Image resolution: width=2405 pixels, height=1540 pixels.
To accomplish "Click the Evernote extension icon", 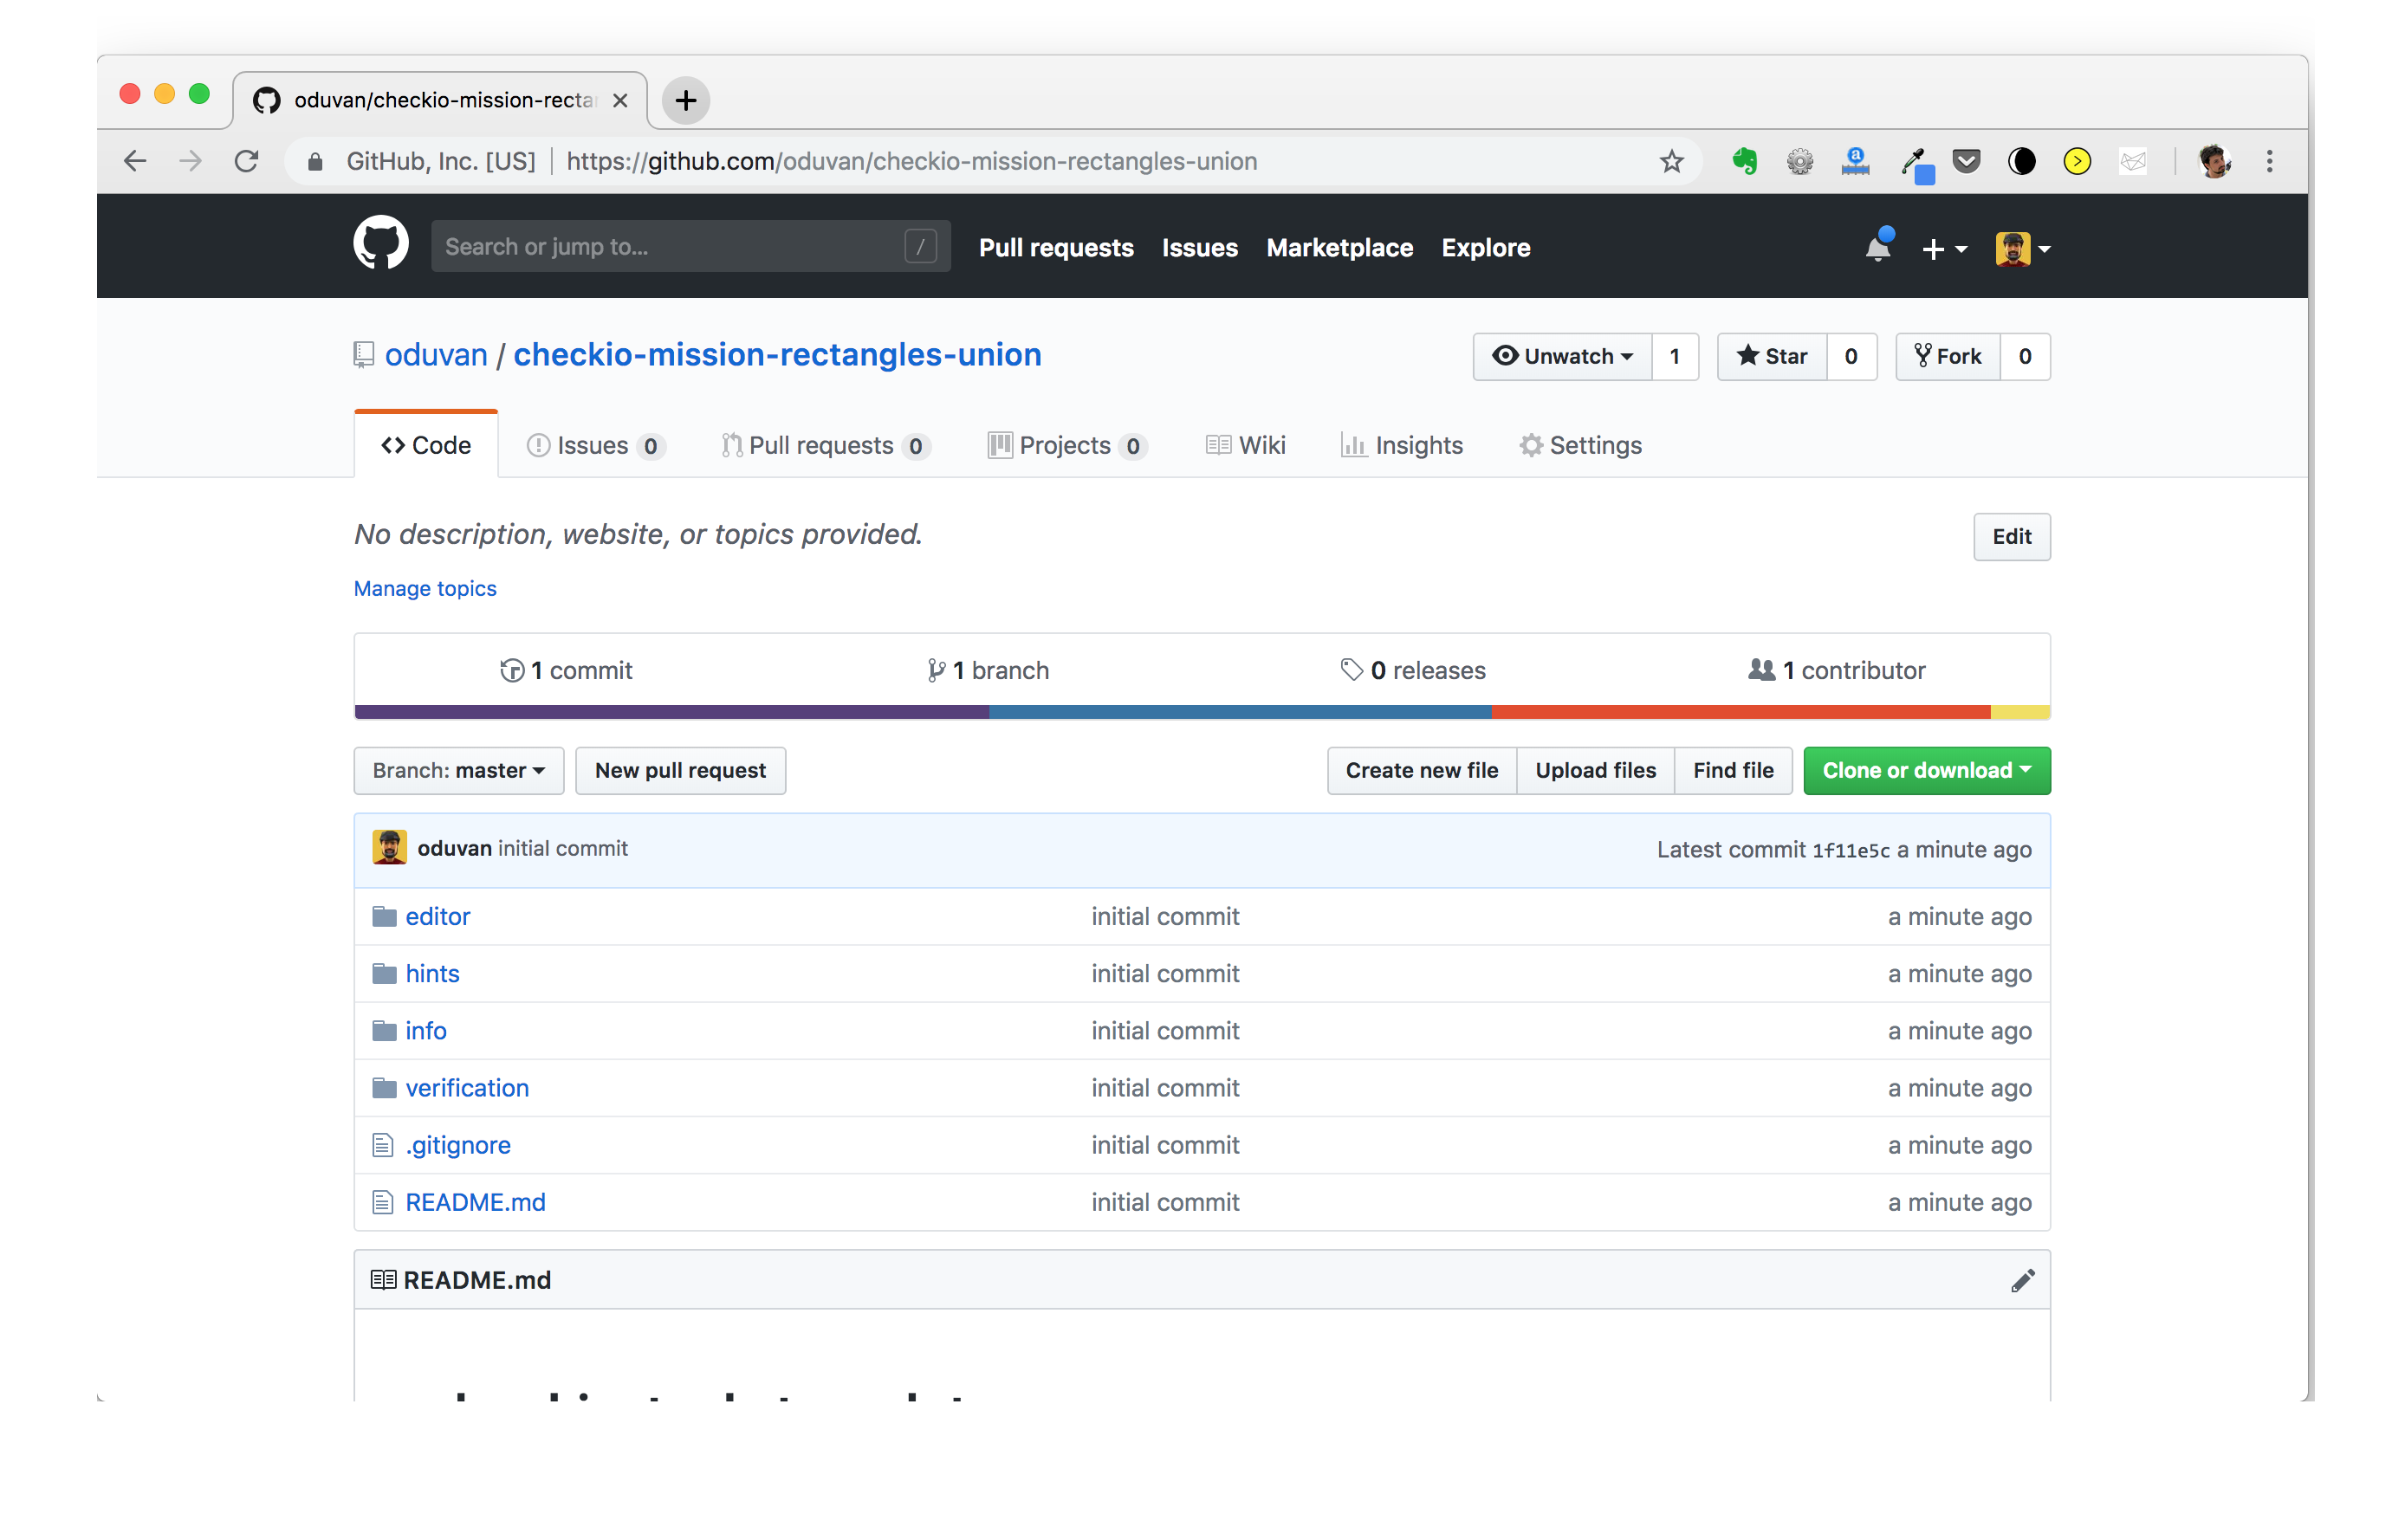I will pos(1745,161).
